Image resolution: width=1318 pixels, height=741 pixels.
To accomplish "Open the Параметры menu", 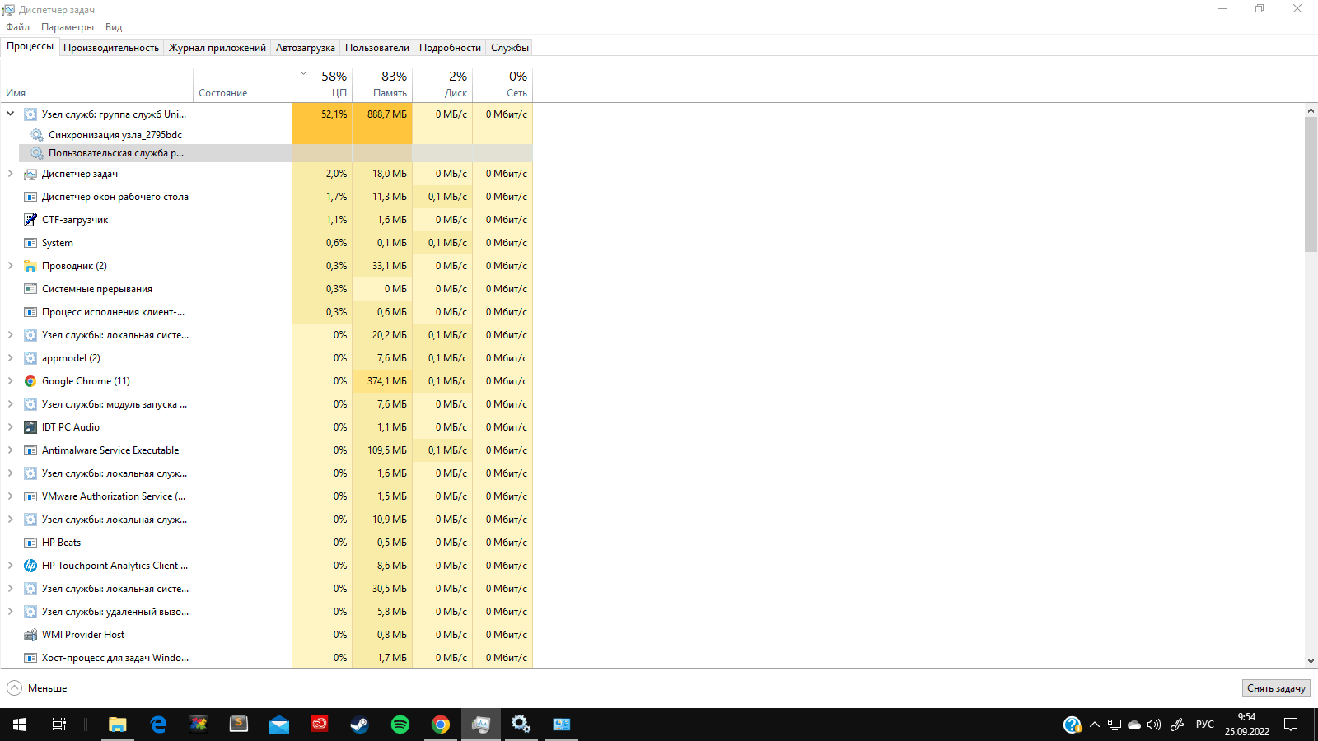I will [68, 27].
